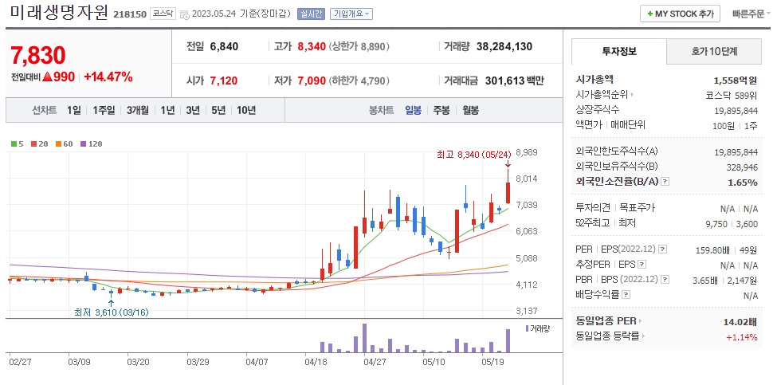This screenshot has height=385, width=773.
Task: Click the 하한가 4,790 limit text
Action: tap(360, 81)
